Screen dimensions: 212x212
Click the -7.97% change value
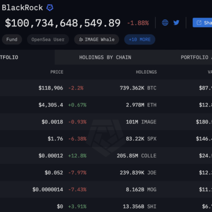(77, 173)
